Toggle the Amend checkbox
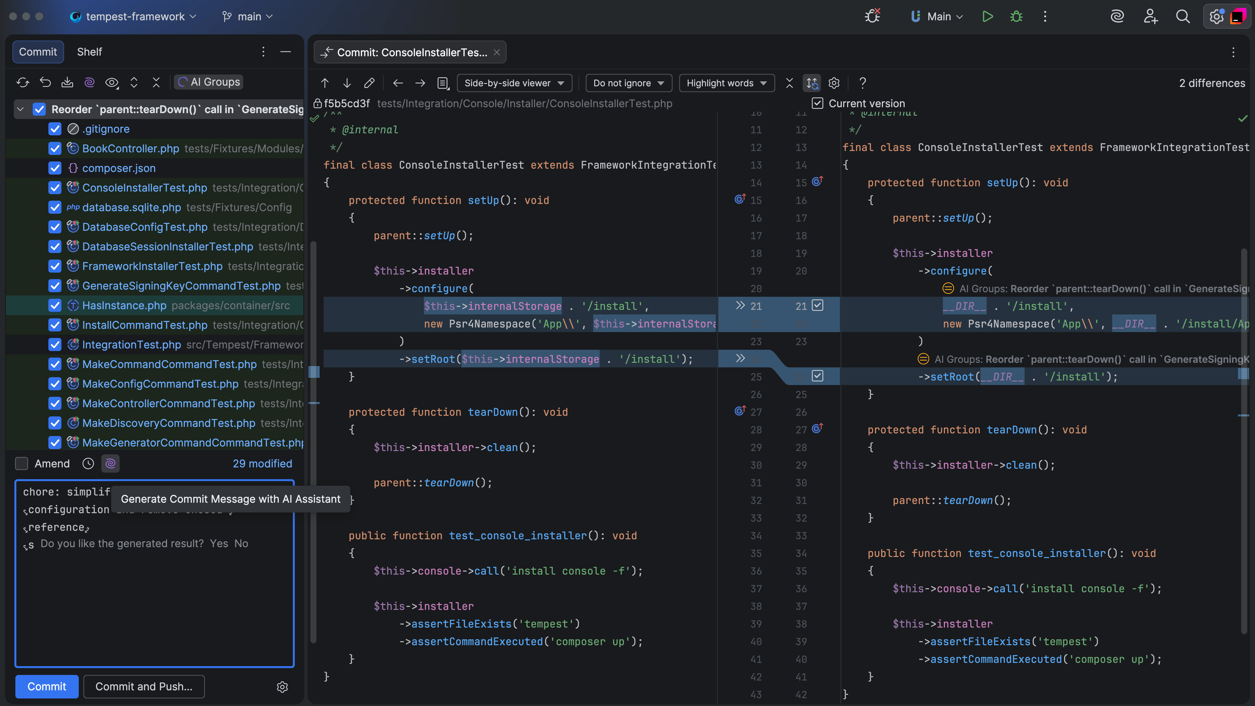 click(x=22, y=463)
